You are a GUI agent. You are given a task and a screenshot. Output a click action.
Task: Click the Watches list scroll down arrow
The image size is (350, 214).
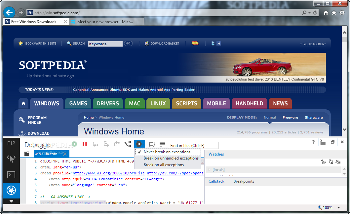(344, 174)
